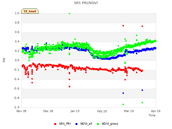
Task: Click the 0.6 y-axis tick label
Action: [17, 32]
